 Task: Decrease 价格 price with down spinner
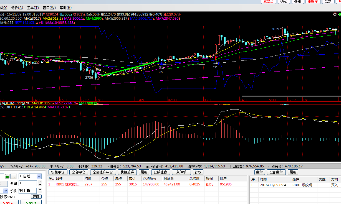pyautogui.click(x=40, y=192)
